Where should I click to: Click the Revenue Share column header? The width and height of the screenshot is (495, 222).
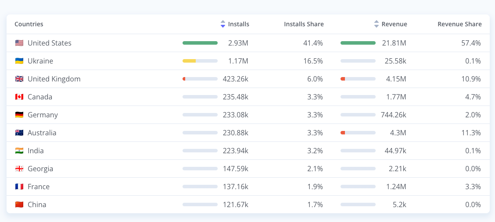point(459,24)
